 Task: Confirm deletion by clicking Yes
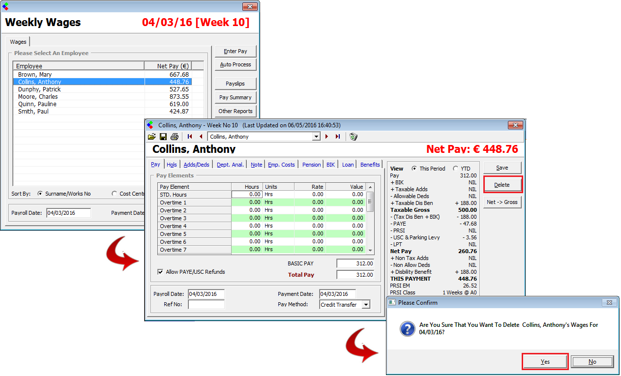coord(545,362)
